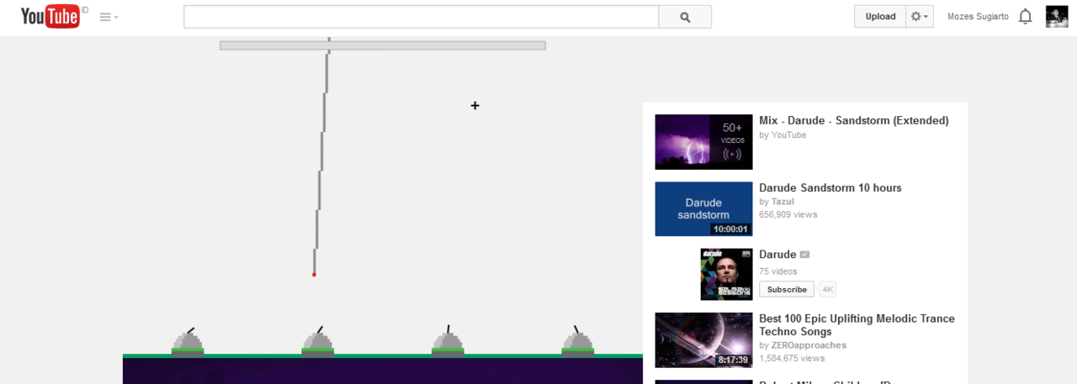Open Mix Darude Sandstorm Extended thumbnail
Image resolution: width=1077 pixels, height=384 pixels.
703,142
